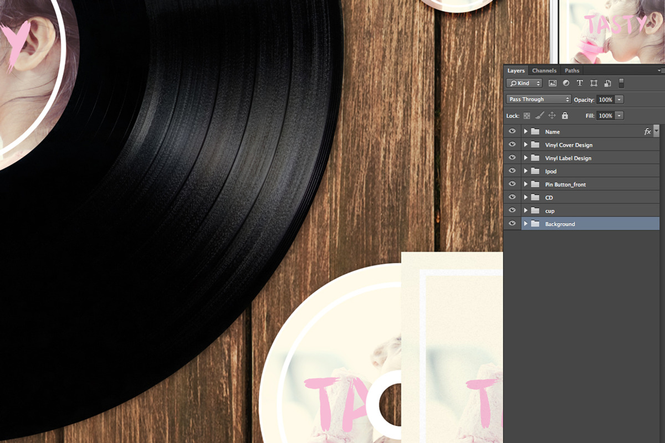Lock image pixels brush icon

coord(539,116)
